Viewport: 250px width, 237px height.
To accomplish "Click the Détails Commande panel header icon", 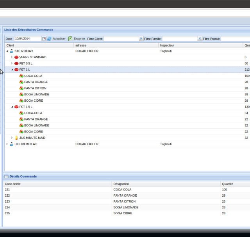I will [6, 176].
